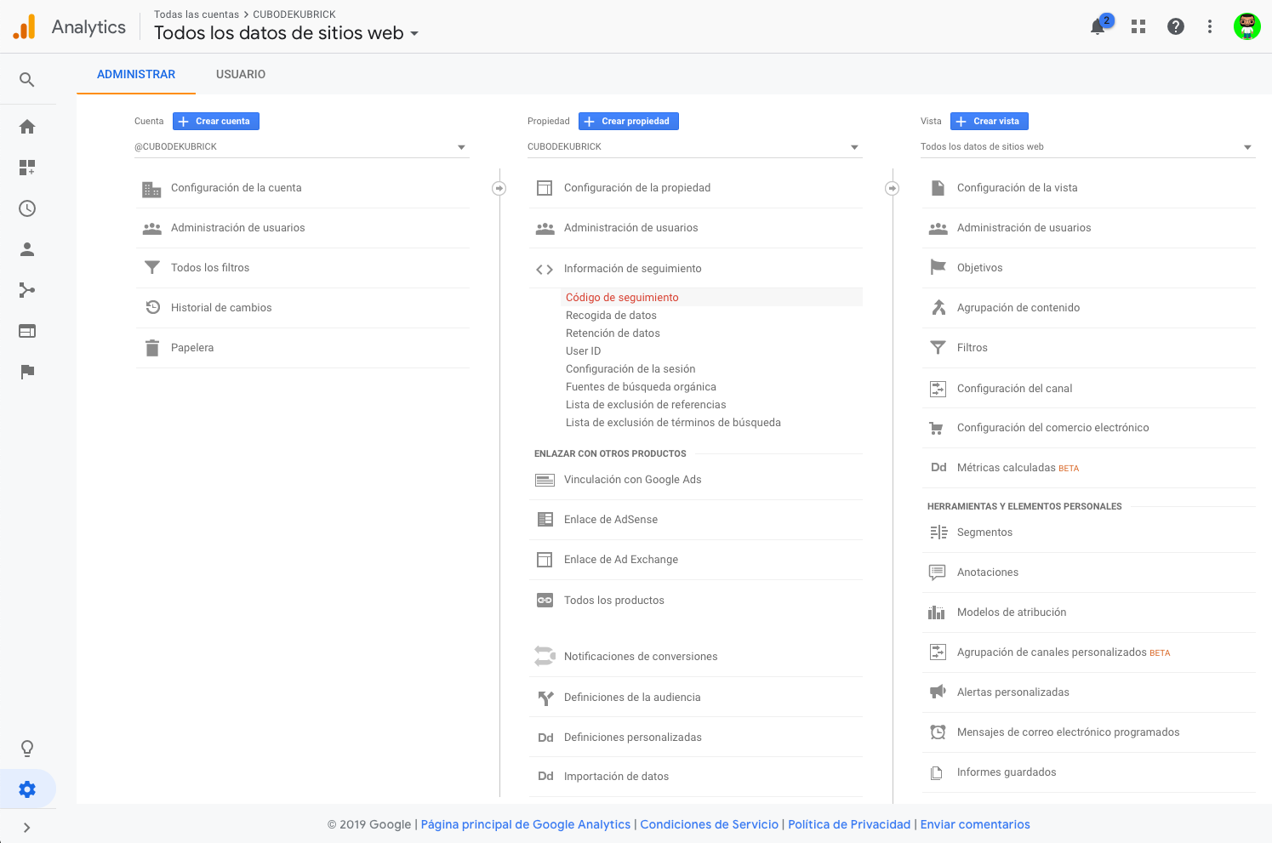Click the help question mark icon
The width and height of the screenshot is (1272, 843).
pos(1176,26)
